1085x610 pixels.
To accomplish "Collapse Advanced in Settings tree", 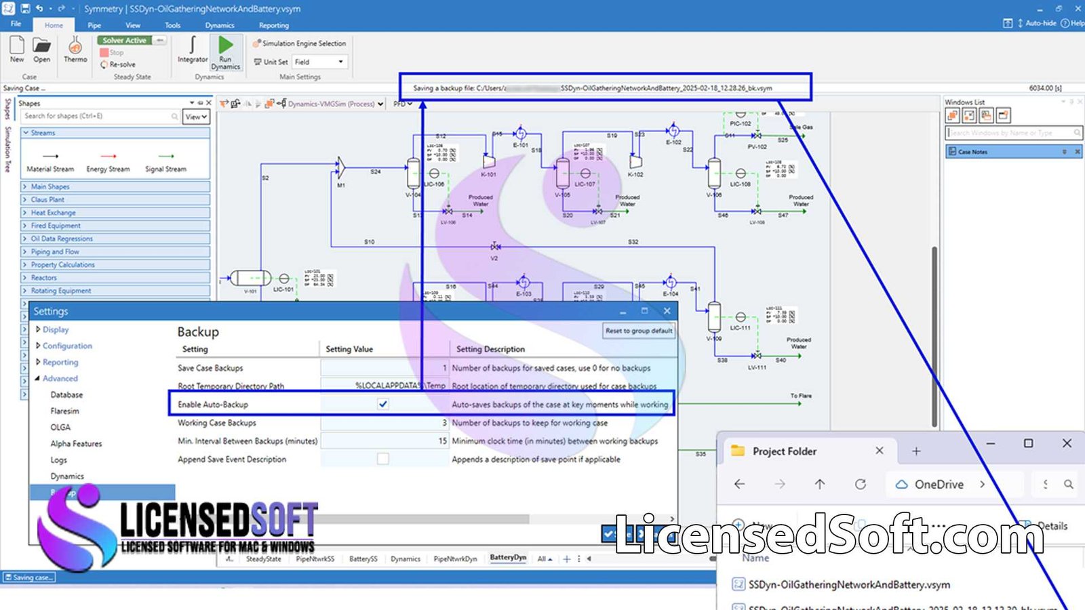I will pos(38,378).
